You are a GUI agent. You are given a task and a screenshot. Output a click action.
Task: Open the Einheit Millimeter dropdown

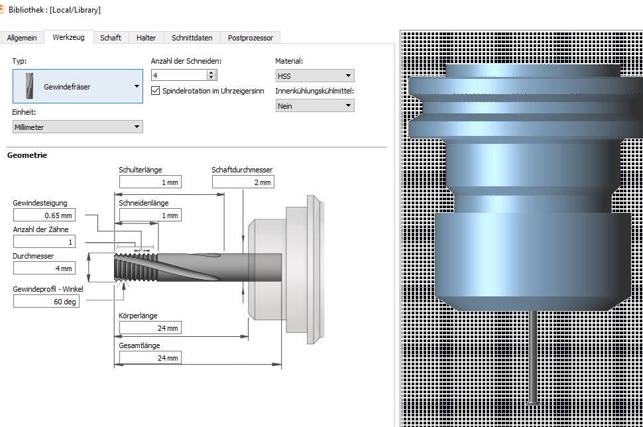tap(78, 127)
